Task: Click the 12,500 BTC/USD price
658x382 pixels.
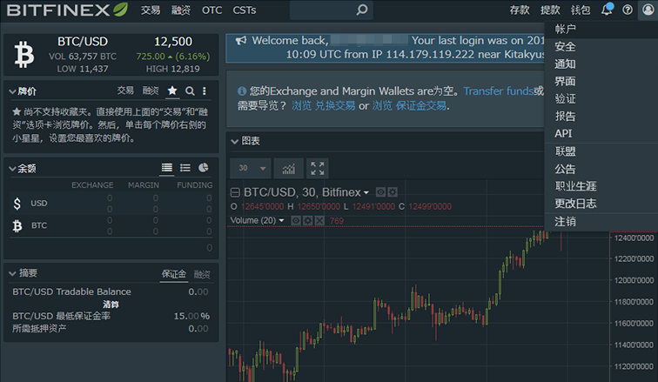Action: click(x=173, y=42)
